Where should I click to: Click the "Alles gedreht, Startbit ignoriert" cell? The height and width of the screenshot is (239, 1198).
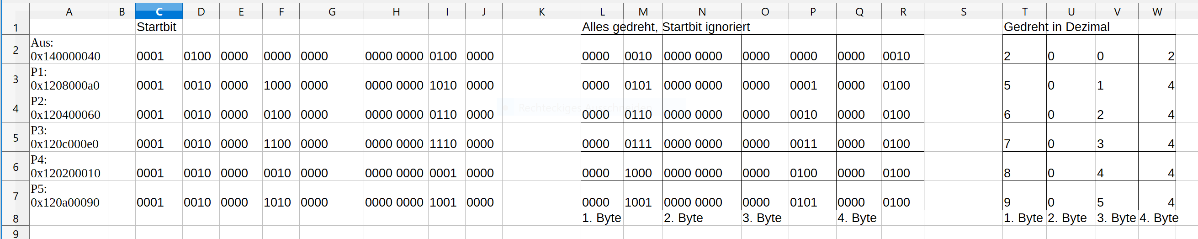pyautogui.click(x=665, y=27)
